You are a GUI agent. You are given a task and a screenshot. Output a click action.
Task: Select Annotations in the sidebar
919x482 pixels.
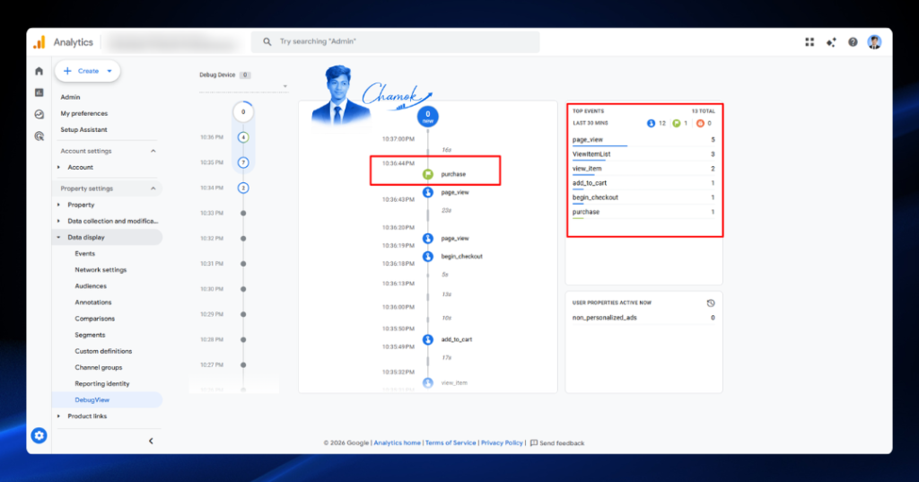tap(93, 302)
